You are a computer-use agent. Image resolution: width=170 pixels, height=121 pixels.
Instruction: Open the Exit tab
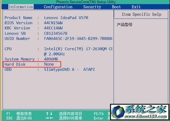(136, 7)
